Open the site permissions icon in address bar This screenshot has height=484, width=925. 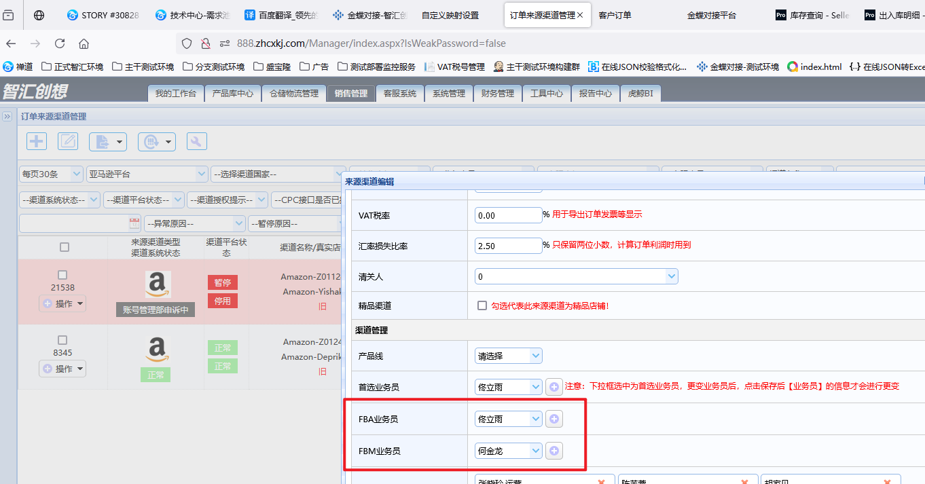(x=225, y=43)
